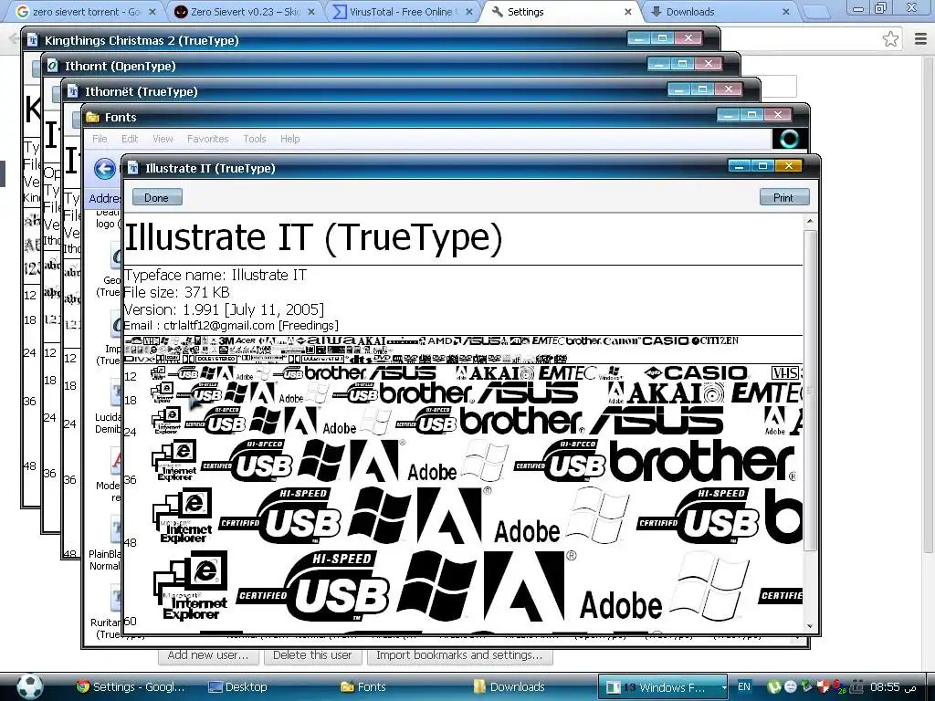Click the File size: 371 KB text
Image resolution: width=935 pixels, height=701 pixels.
point(176,292)
